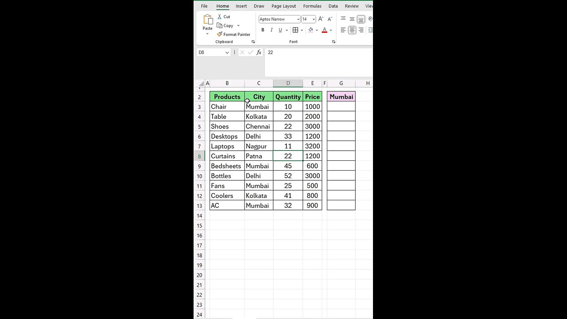Select row 15 header

(199, 226)
